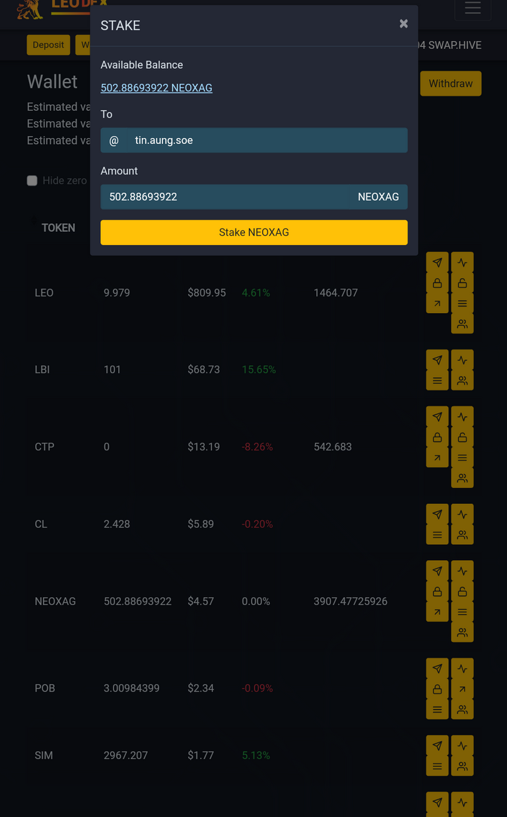
Task: Focus the Amount input field
Action: click(224, 197)
